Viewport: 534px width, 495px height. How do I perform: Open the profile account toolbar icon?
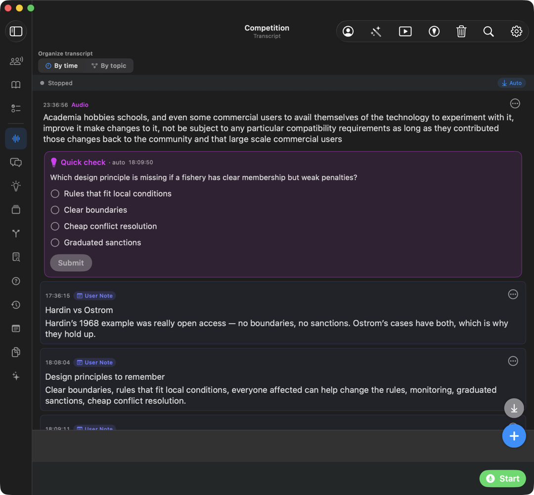(348, 31)
